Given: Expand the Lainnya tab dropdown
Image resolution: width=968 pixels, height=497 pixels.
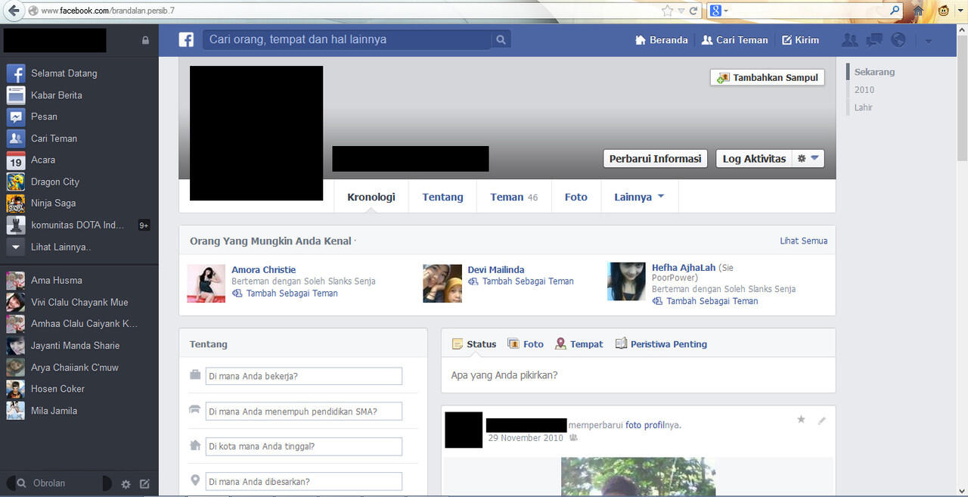Looking at the screenshot, I should tap(639, 197).
